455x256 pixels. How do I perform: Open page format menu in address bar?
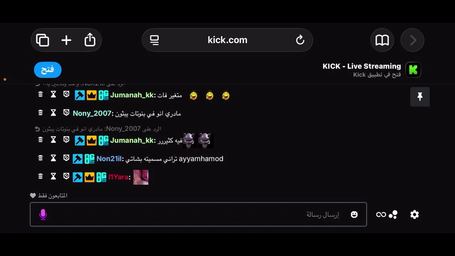click(x=154, y=40)
